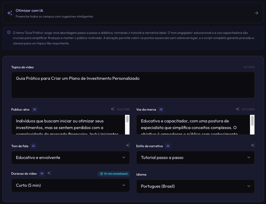Screen dimensions: 266x204
Task: Click the 8+ min monetizavel badge
Action: (114, 174)
